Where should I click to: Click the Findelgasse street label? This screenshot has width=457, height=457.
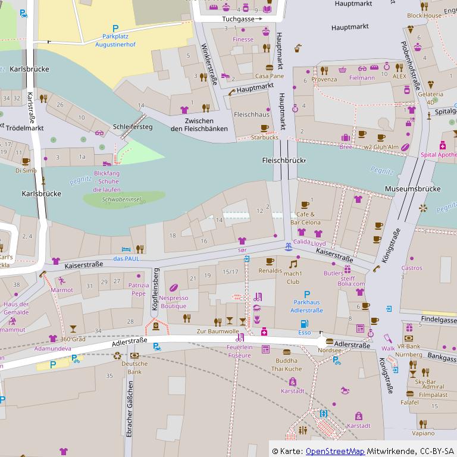(x=439, y=320)
